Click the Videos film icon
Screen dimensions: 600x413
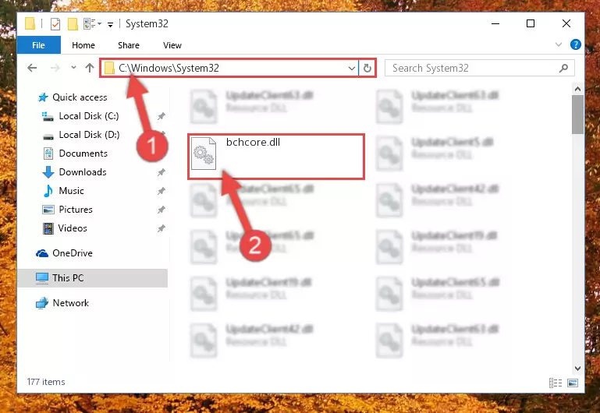tap(48, 228)
